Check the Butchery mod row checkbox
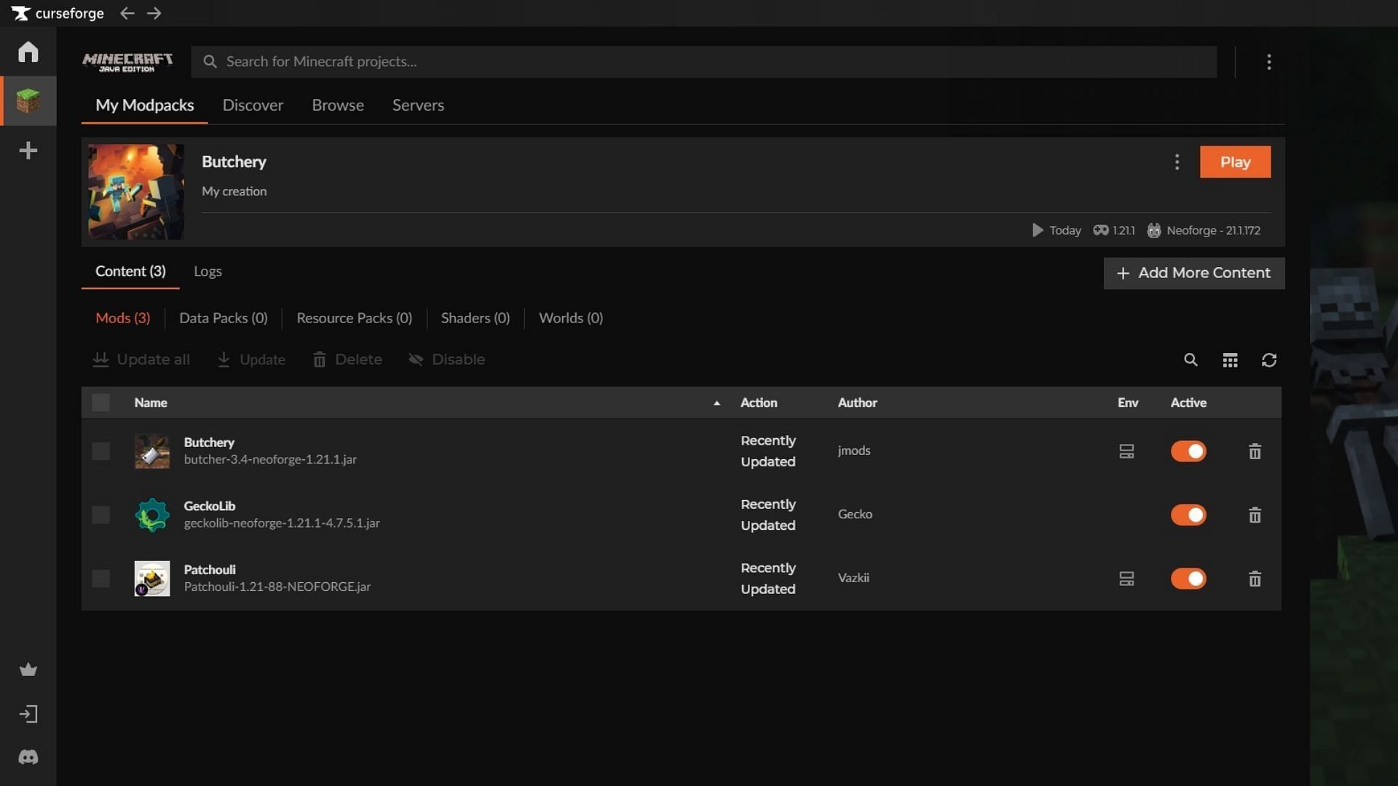 [x=100, y=451]
